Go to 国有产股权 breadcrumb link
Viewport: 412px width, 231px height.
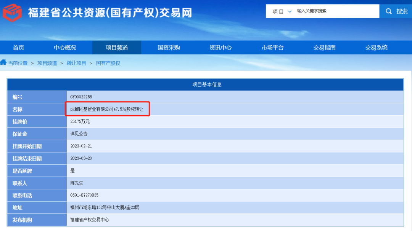108,63
